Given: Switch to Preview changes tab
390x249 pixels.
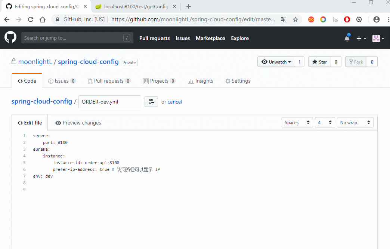Looking at the screenshot, I should (78, 123).
